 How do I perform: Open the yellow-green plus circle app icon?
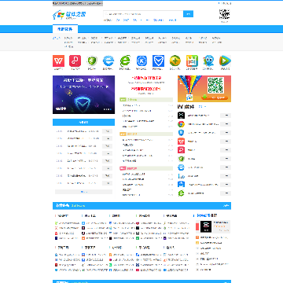[175, 61]
